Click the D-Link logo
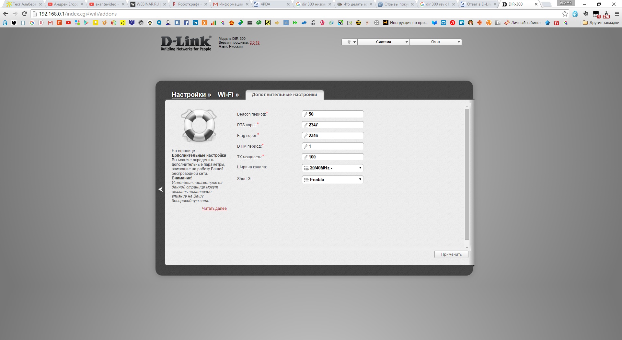The image size is (622, 340). pyautogui.click(x=186, y=43)
